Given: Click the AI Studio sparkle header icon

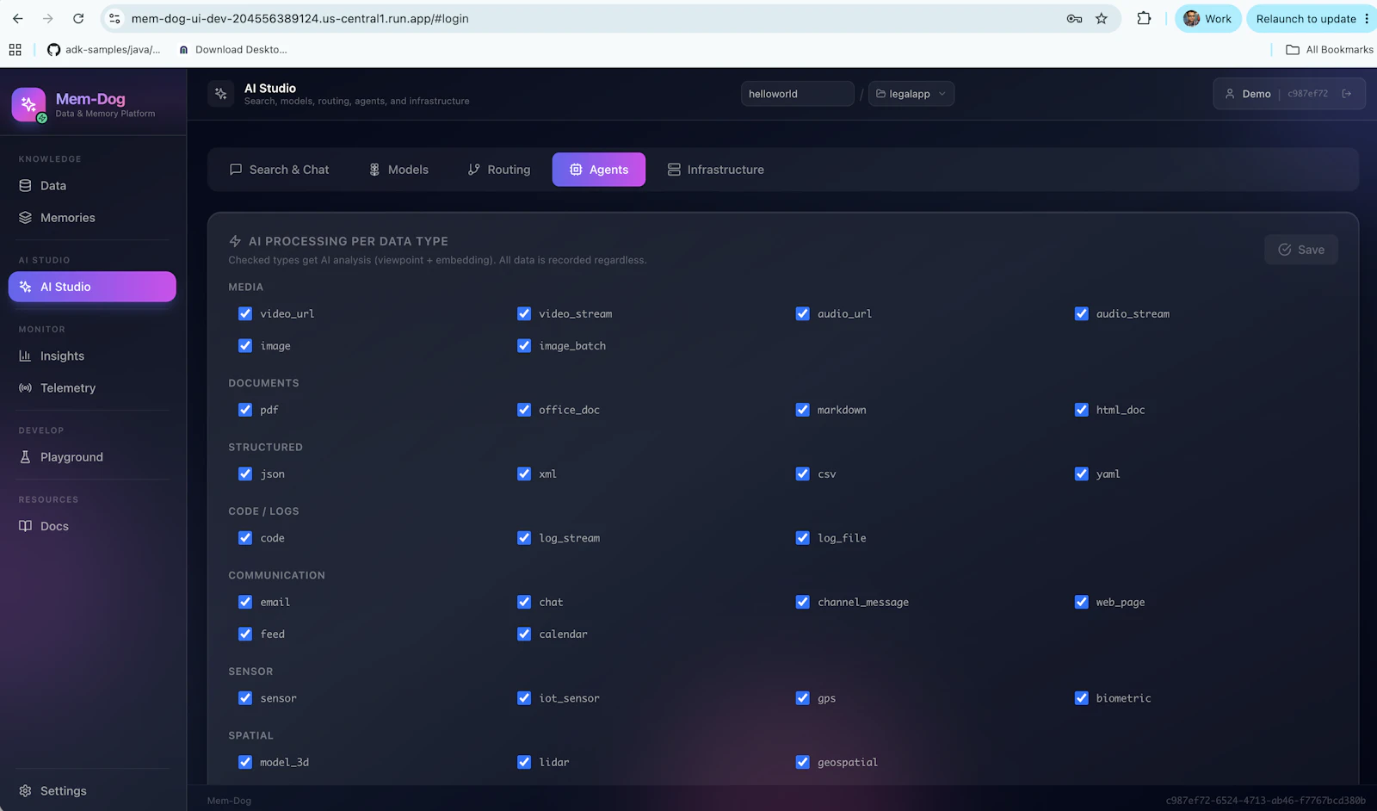Looking at the screenshot, I should coord(221,94).
